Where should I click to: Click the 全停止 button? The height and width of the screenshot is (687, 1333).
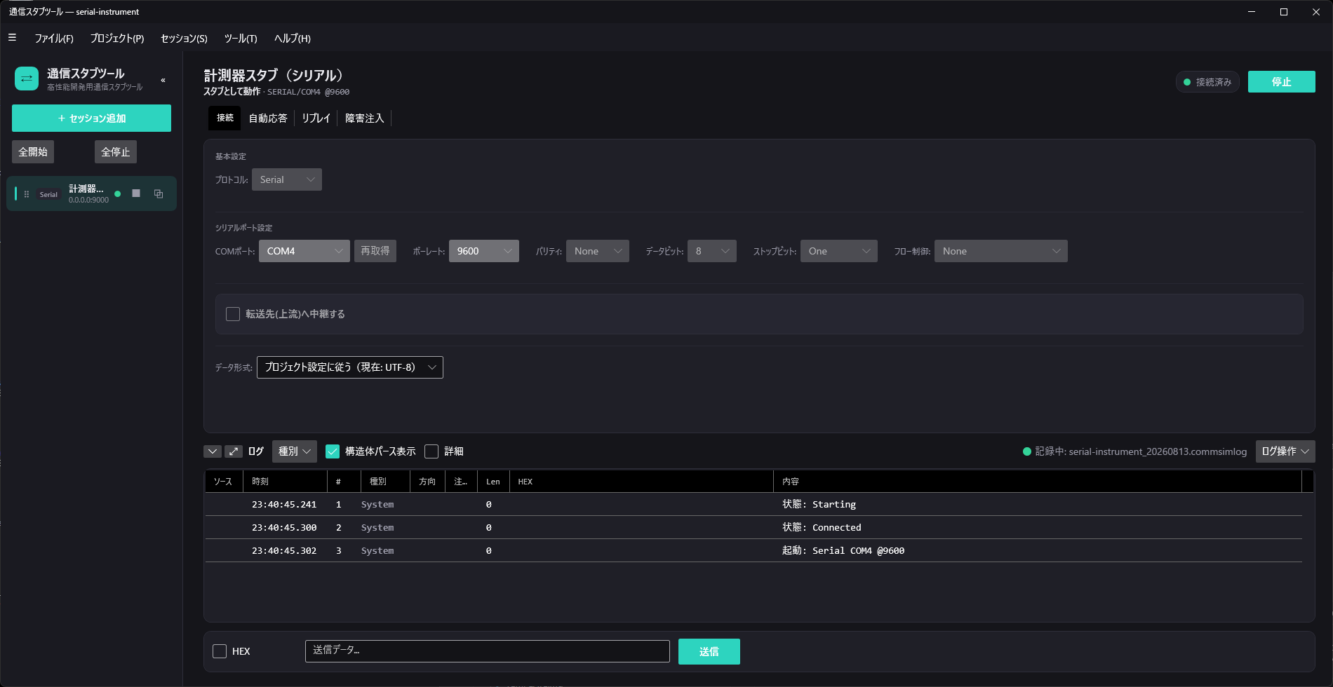point(116,151)
